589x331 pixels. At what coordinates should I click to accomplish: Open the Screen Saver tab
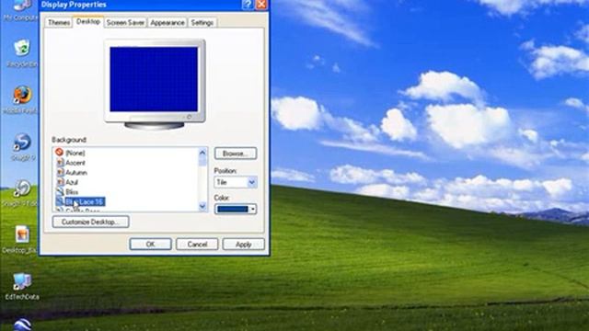click(x=125, y=22)
